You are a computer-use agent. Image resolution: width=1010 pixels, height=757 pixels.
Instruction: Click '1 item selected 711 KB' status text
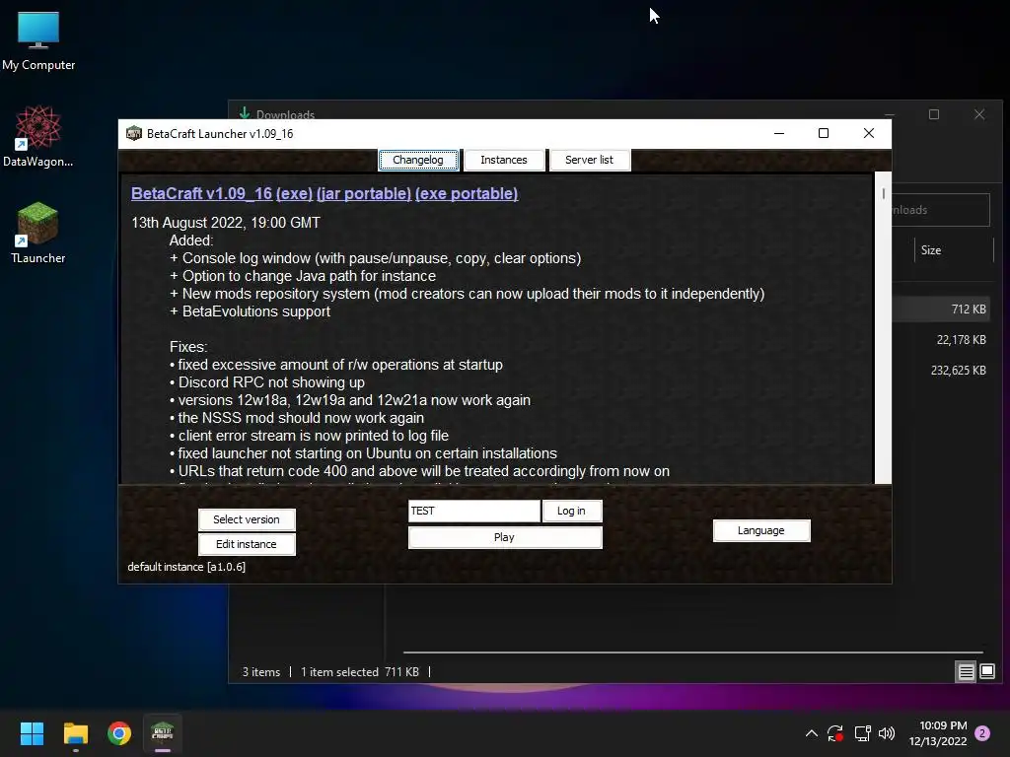[x=359, y=672]
